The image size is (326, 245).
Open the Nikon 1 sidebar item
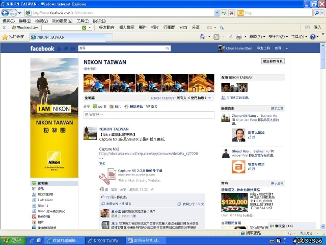(x=43, y=206)
